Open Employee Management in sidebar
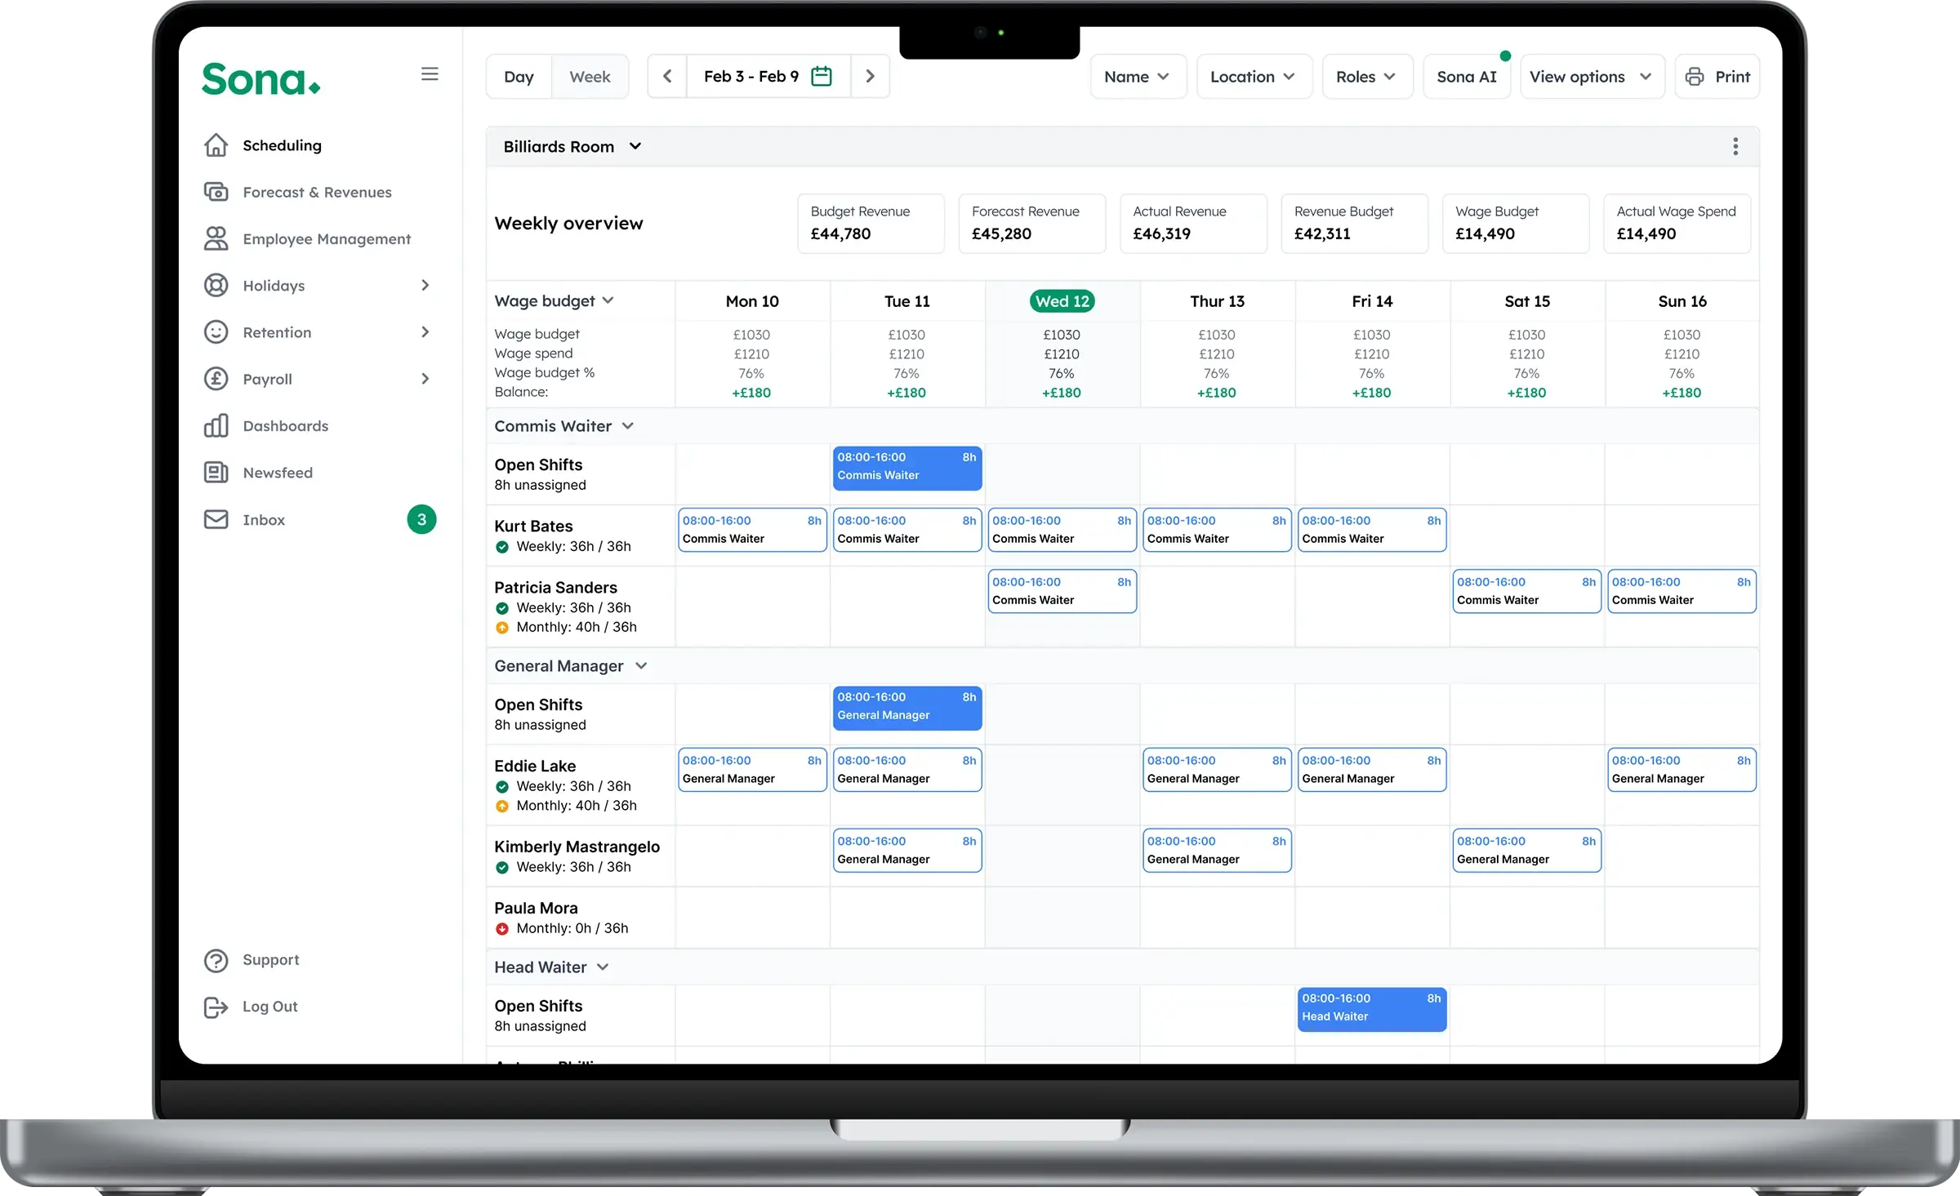The image size is (1960, 1196). click(326, 239)
